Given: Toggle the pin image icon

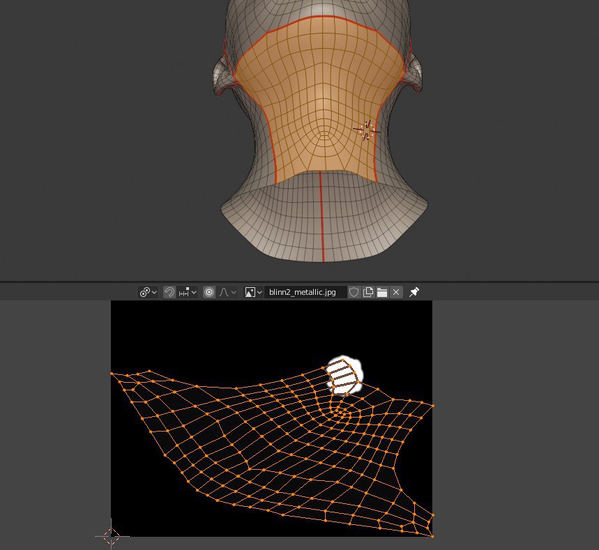Looking at the screenshot, I should pos(414,293).
